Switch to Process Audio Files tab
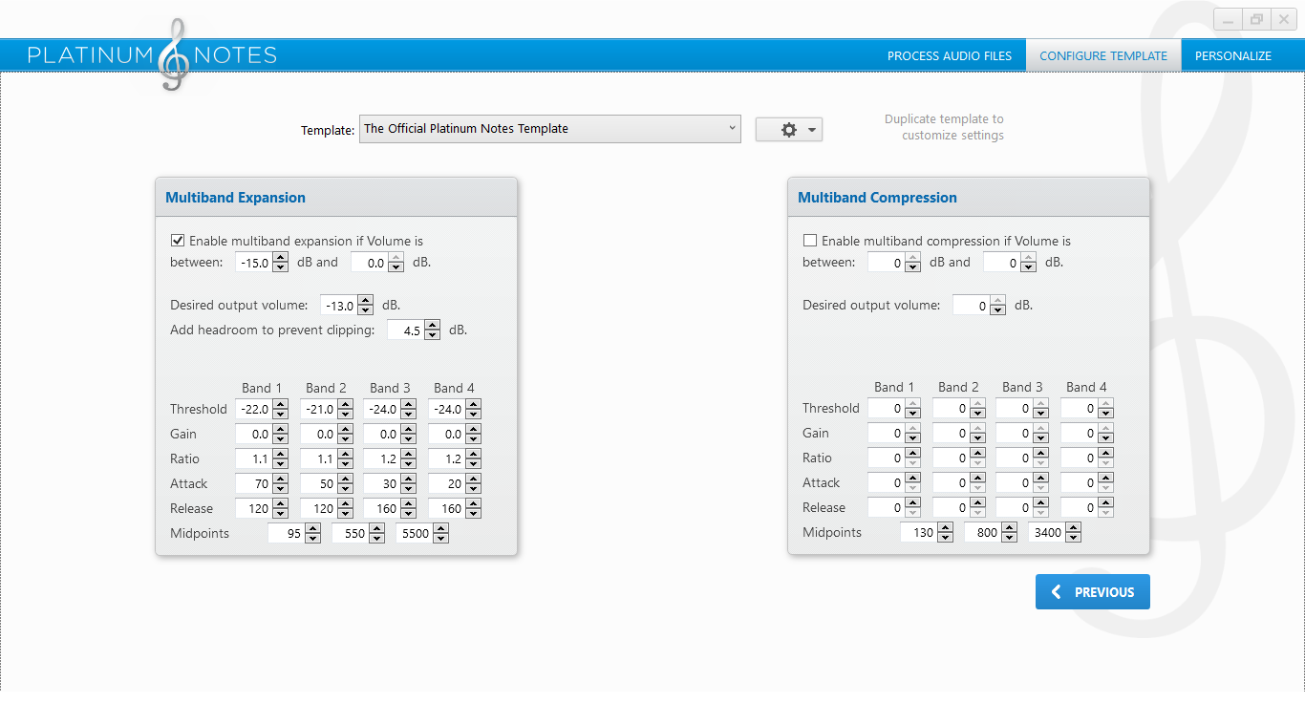This screenshot has height=703, width=1305. [950, 55]
